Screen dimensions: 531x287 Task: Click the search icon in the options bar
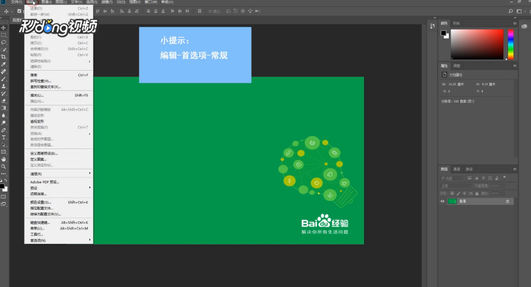click(511, 11)
